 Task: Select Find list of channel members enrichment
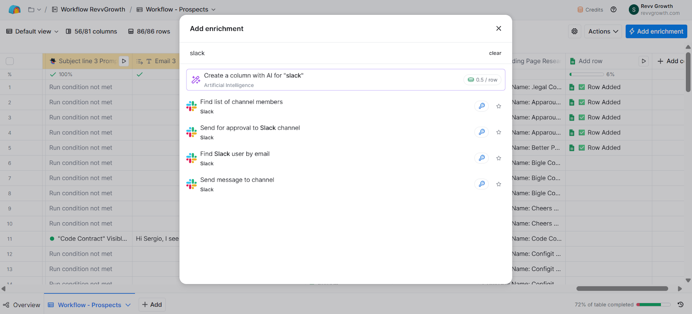346,106
